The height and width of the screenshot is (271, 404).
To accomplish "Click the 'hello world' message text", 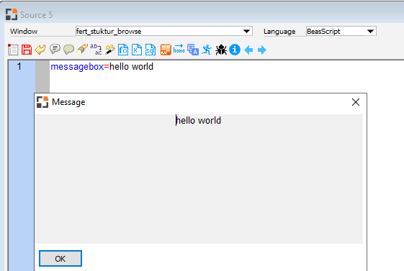I will point(198,120).
